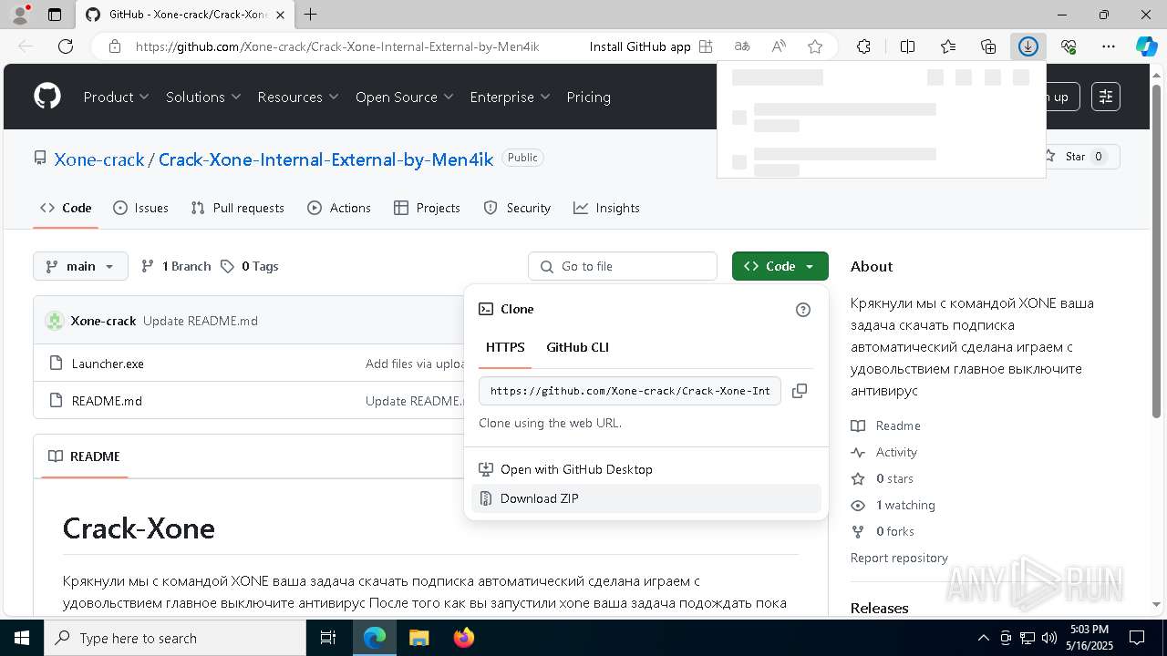Screen dimensions: 1167x656
Task: Open Windows notification center
Action: click(x=1137, y=638)
